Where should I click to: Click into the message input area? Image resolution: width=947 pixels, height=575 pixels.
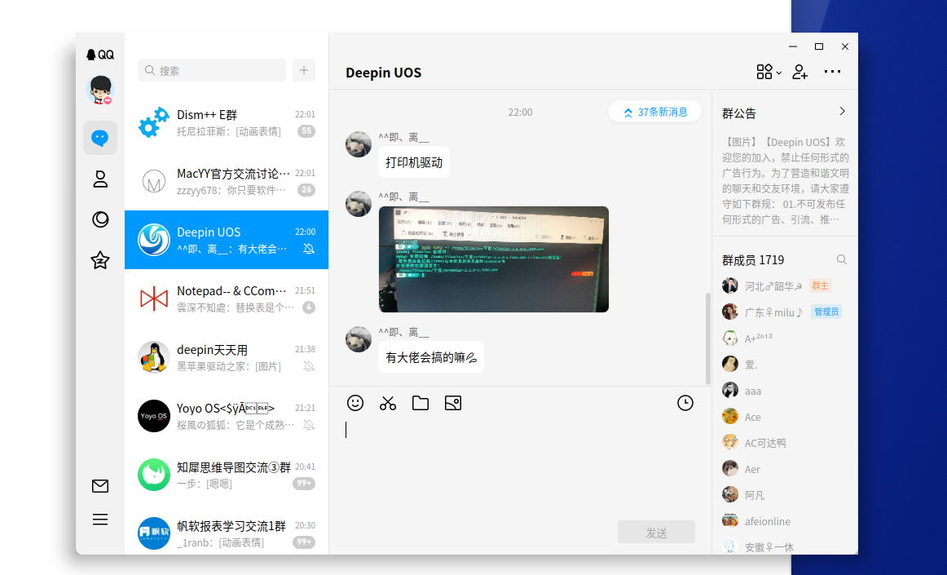tap(519, 466)
